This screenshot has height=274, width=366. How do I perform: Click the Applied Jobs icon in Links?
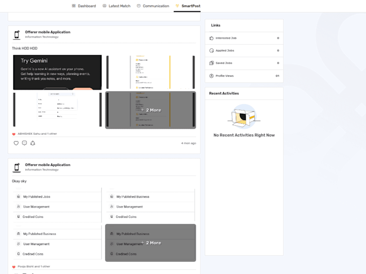(211, 51)
